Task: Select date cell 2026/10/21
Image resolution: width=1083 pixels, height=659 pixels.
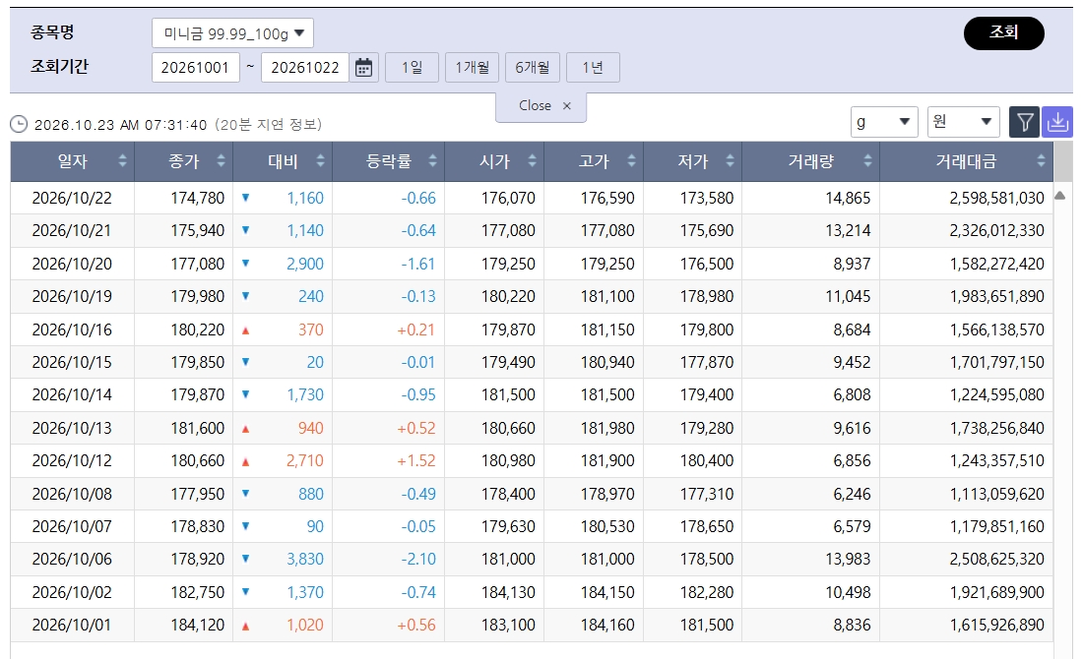Action: (x=72, y=230)
